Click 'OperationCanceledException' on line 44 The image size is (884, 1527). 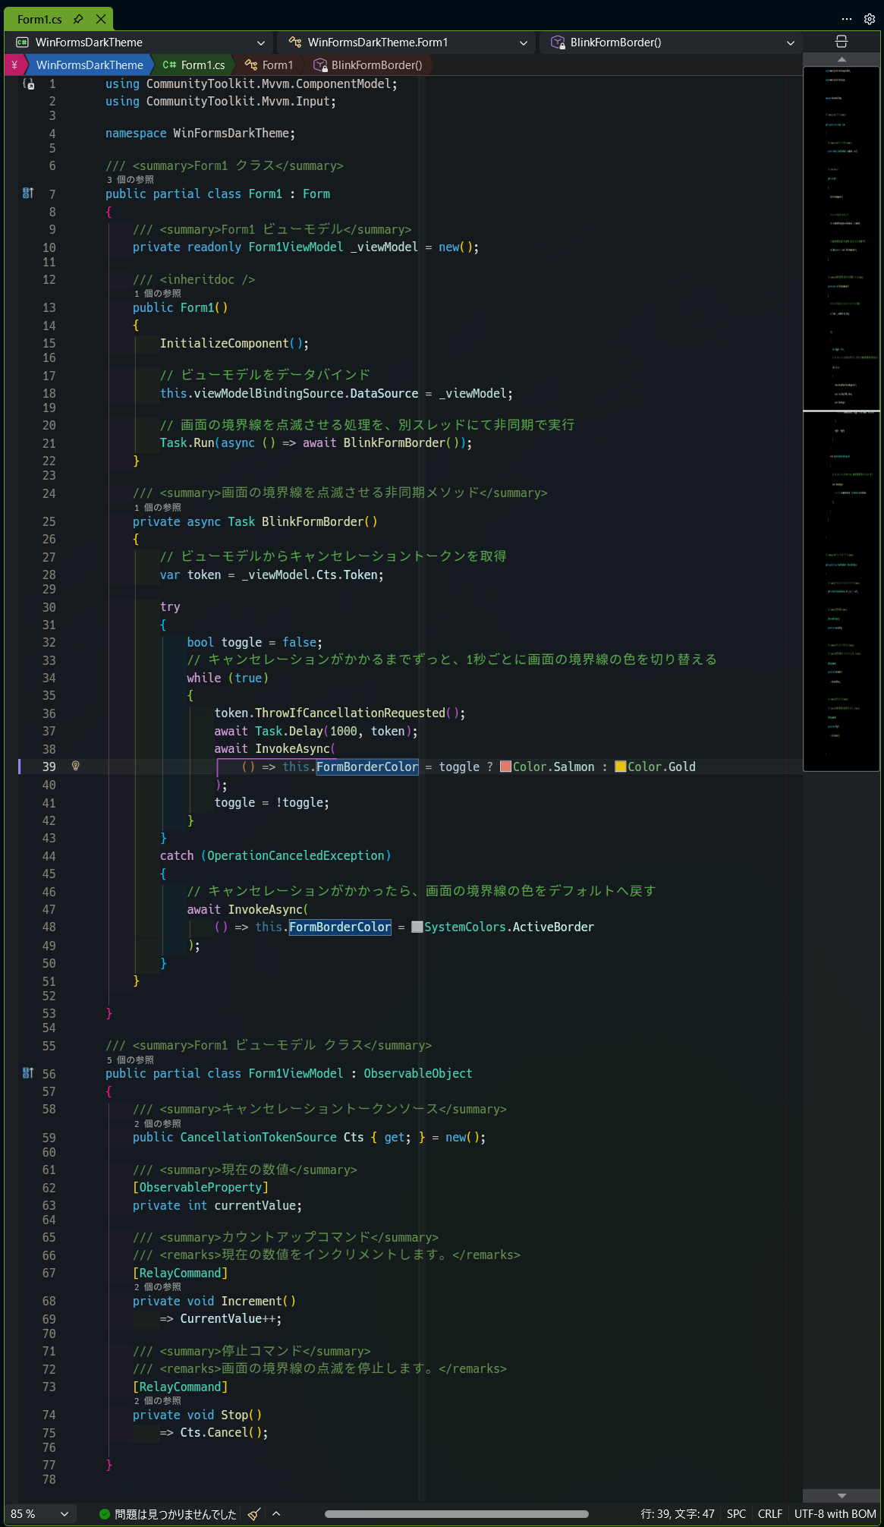(296, 855)
